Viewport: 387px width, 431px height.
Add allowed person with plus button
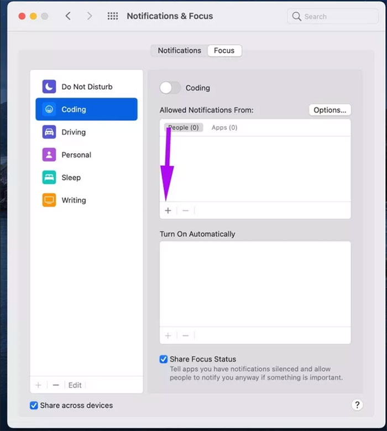click(x=168, y=211)
